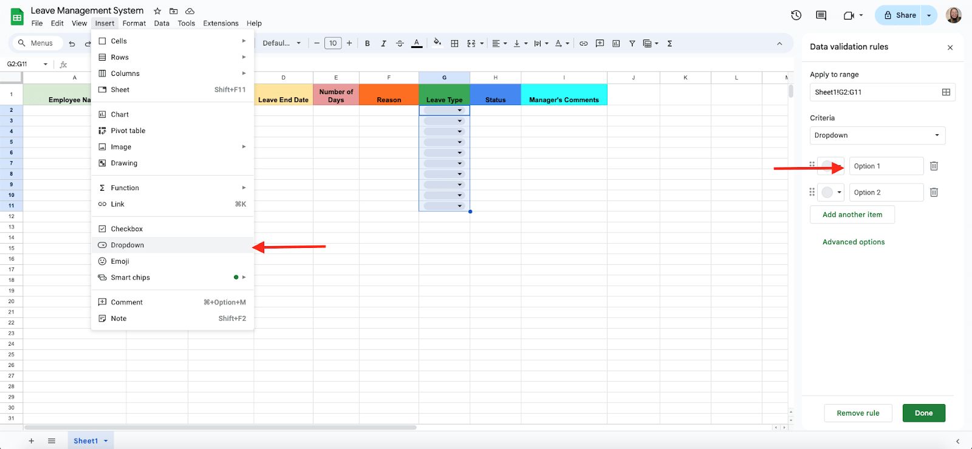This screenshot has height=449, width=972.
Task: Click the insert link toolbar icon
Action: pos(584,43)
